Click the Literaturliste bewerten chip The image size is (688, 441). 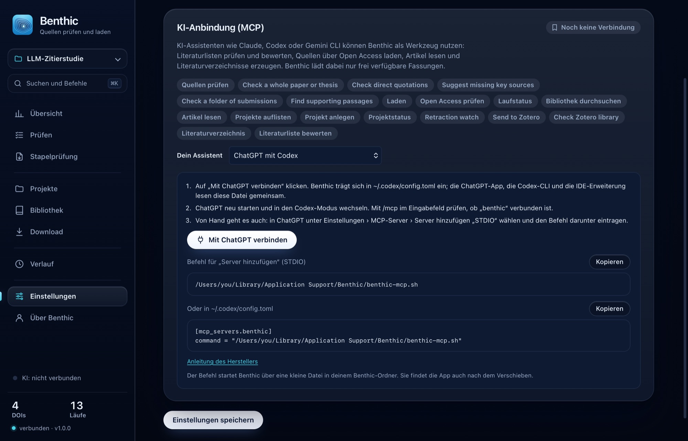pos(295,134)
